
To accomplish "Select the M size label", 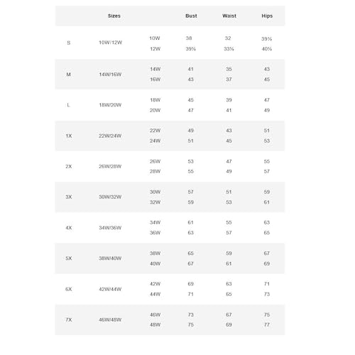I will coord(68,75).
